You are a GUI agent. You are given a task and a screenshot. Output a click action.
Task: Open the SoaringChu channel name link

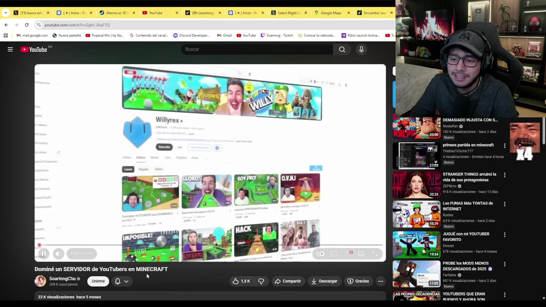[62, 278]
